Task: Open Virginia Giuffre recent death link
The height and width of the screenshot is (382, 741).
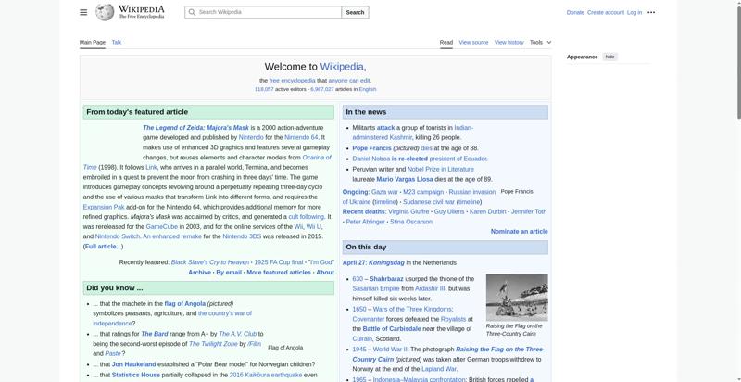Action: (408, 211)
